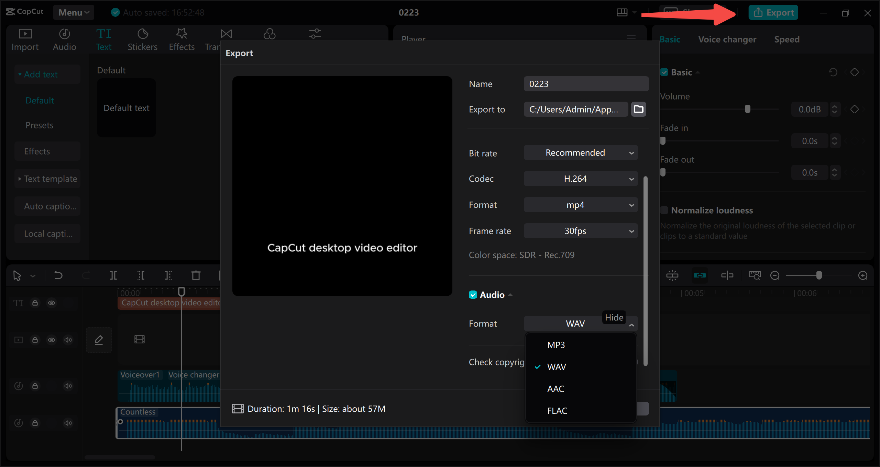Mute the Countless audio track

tap(68, 423)
